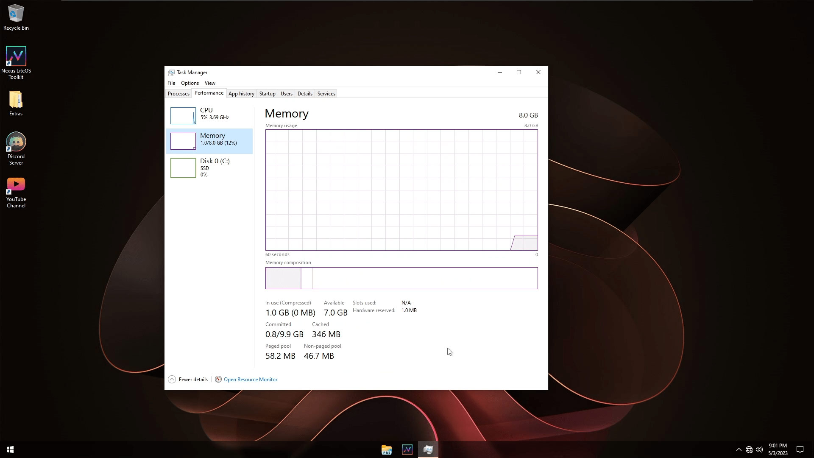814x458 pixels.
Task: Open the View menu in Task Manager
Action: click(210, 83)
